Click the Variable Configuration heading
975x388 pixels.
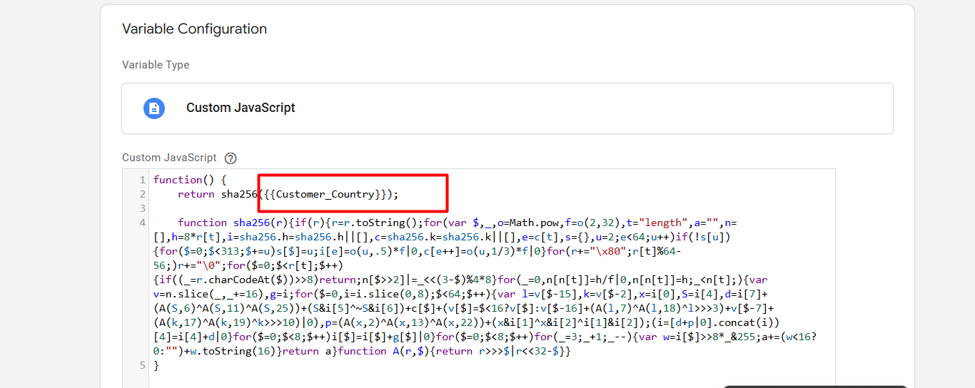point(194,29)
